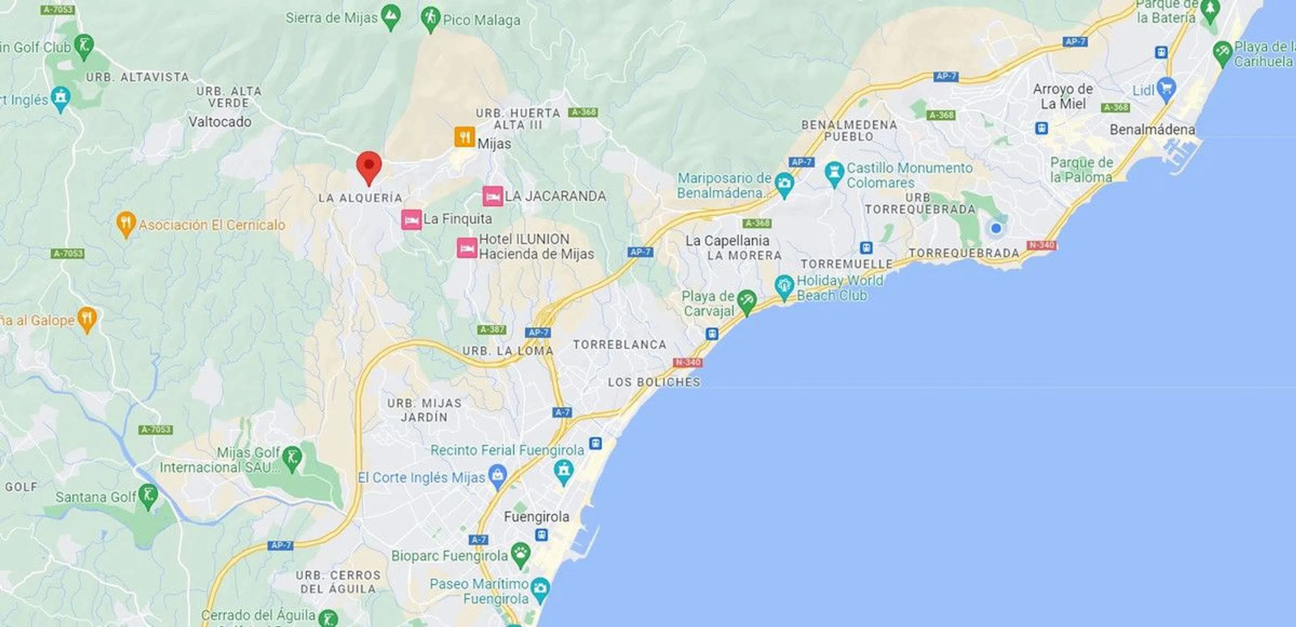Viewport: 1296px width, 627px height.
Task: Click the blue current location dot
Action: pos(996,228)
